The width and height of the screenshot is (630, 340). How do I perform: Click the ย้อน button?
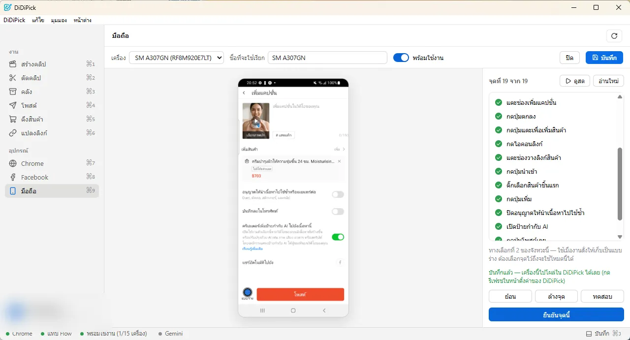point(510,296)
